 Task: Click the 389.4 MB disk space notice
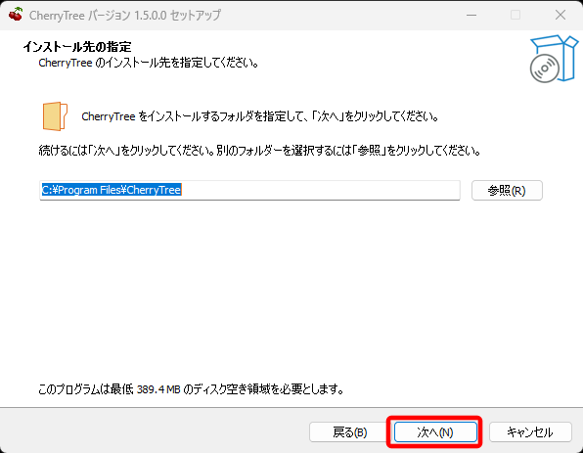(x=191, y=389)
